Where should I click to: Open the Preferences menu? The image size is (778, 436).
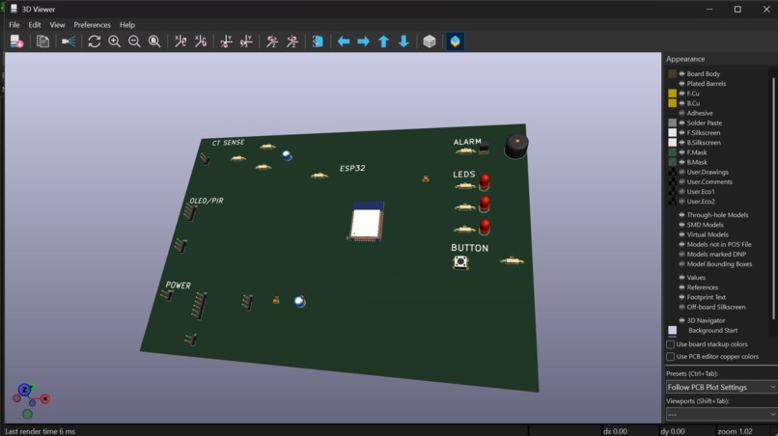click(x=93, y=24)
